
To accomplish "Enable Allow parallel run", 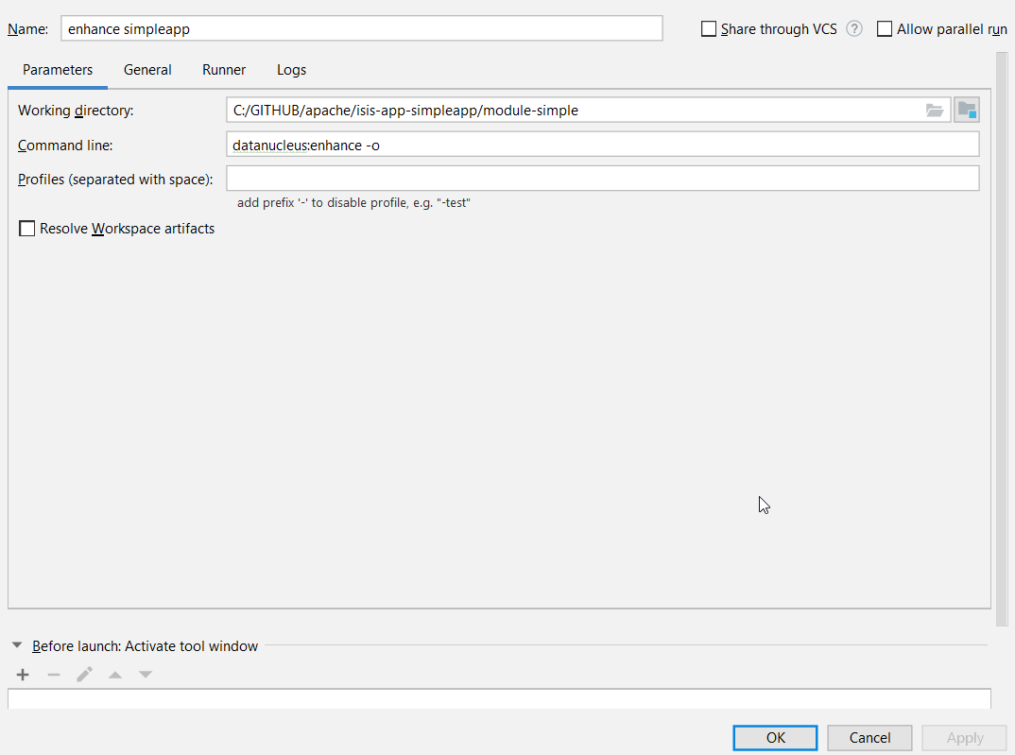I will click(885, 28).
